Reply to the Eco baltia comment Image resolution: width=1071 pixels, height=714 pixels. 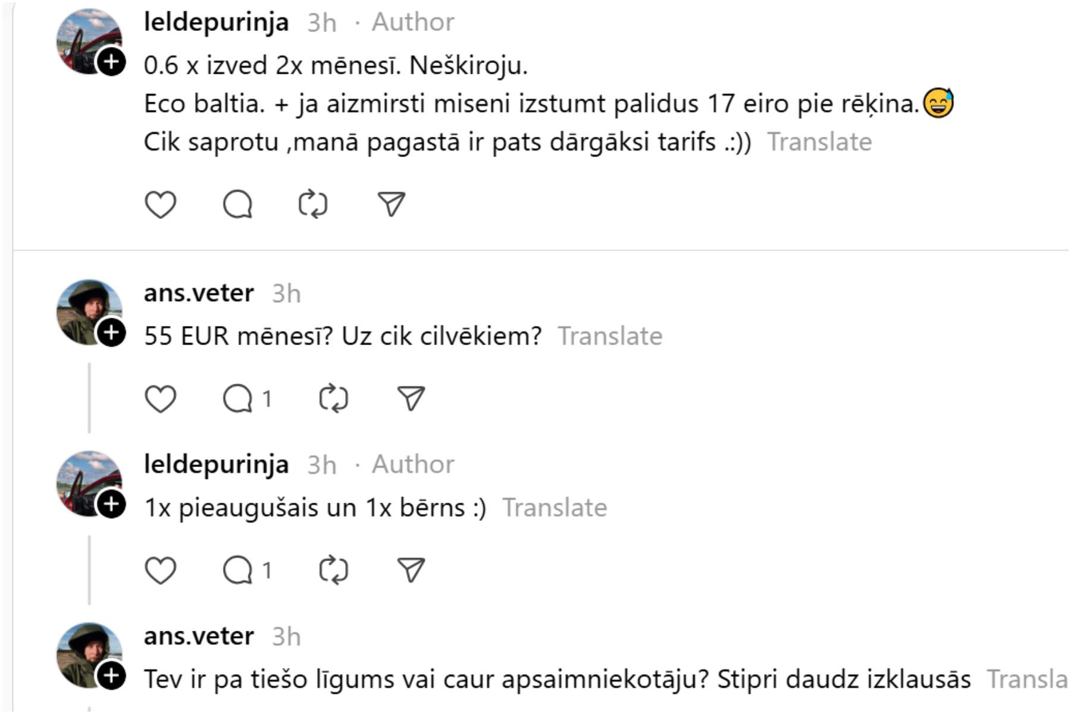point(237,205)
